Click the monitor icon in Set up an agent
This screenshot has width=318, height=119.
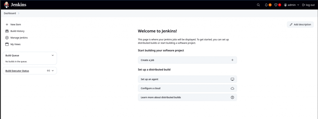coord(232,79)
